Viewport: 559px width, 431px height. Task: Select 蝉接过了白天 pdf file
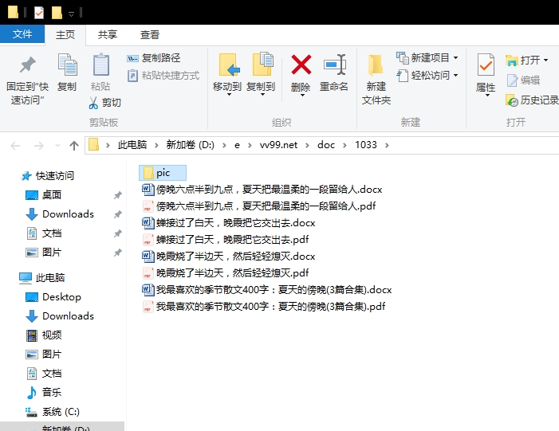pos(226,239)
